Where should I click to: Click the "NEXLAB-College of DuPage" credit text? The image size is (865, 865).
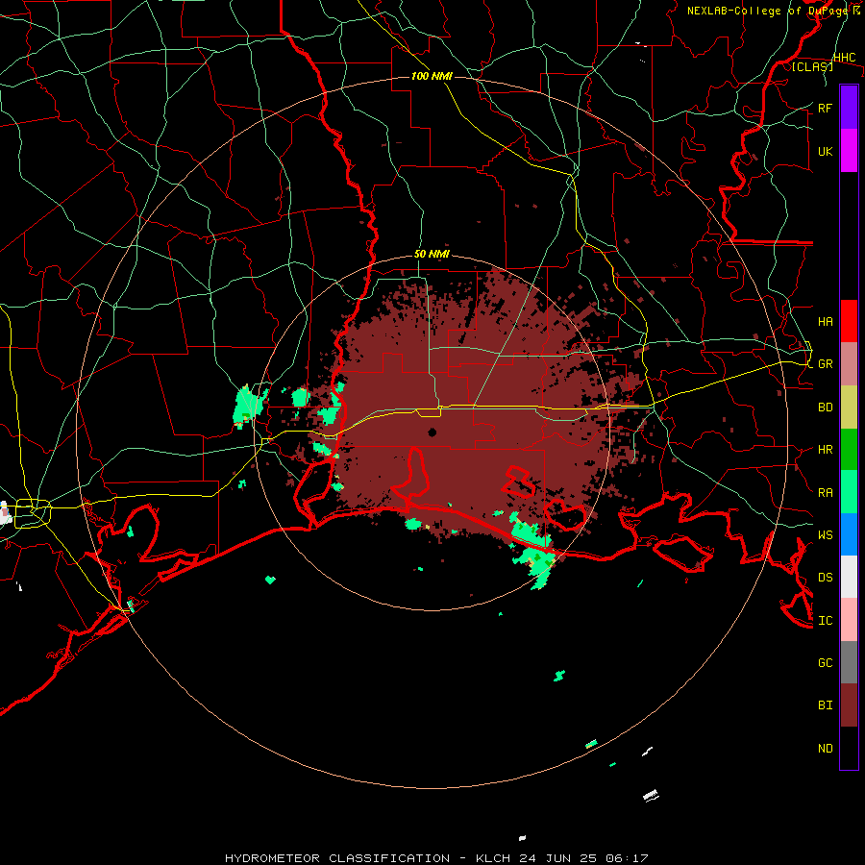click(767, 11)
